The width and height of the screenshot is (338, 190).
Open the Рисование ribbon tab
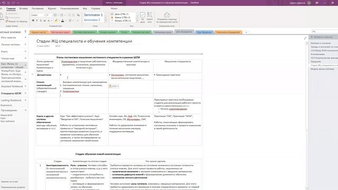(37, 8)
